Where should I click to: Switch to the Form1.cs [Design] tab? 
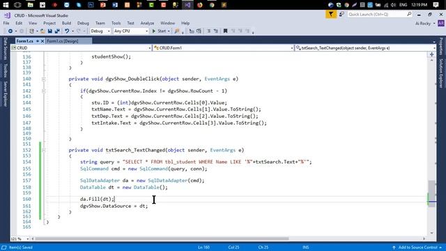tap(63, 41)
